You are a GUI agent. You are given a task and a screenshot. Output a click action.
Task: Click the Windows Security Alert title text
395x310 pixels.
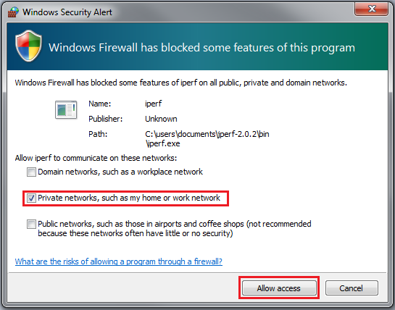[x=67, y=12]
